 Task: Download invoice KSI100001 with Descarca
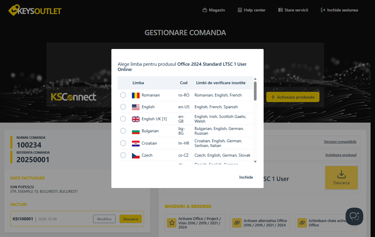pos(130,219)
